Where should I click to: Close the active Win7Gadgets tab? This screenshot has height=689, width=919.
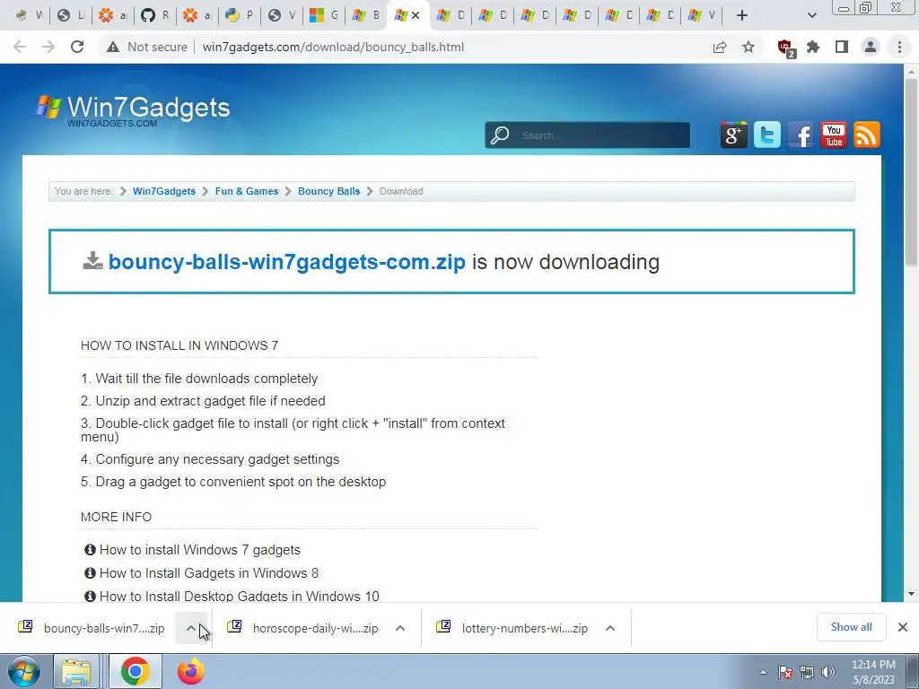tap(416, 15)
